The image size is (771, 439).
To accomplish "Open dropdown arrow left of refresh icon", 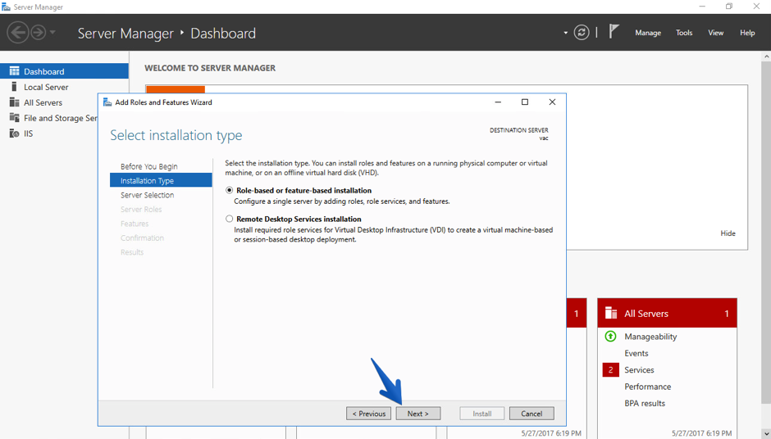I will point(565,33).
